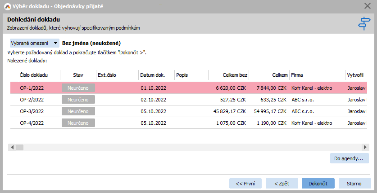Pick the OP-4/2022 order row
This screenshot has height=193, width=377.
click(x=32, y=123)
